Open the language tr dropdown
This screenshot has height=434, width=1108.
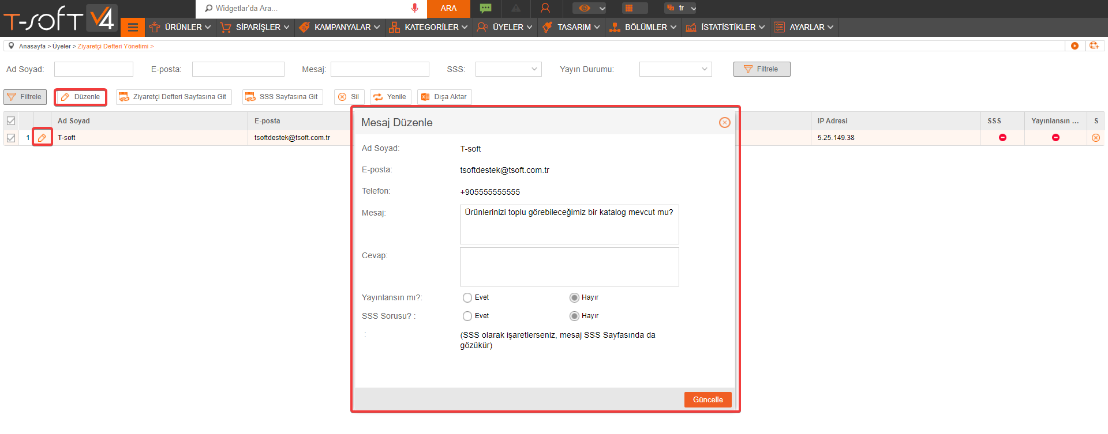click(x=681, y=8)
